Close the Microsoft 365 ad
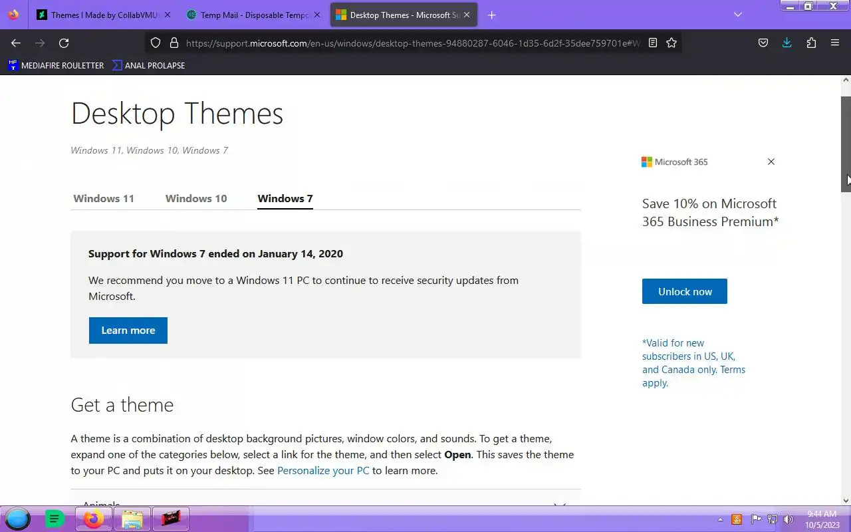 771,162
